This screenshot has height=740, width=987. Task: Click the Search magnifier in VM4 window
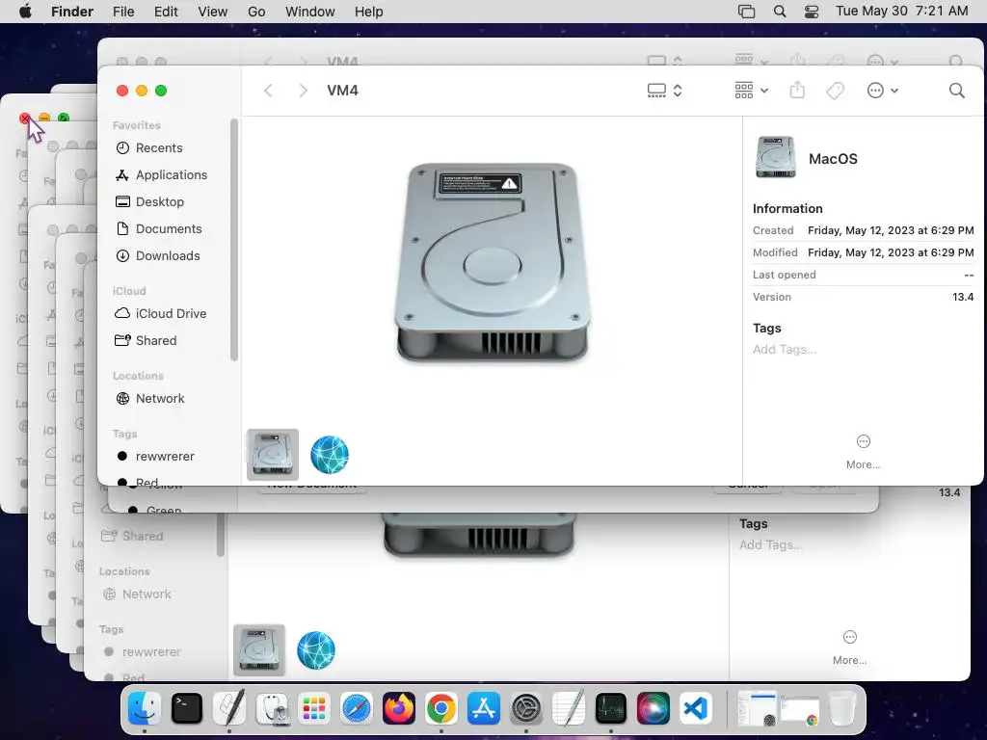point(957,91)
